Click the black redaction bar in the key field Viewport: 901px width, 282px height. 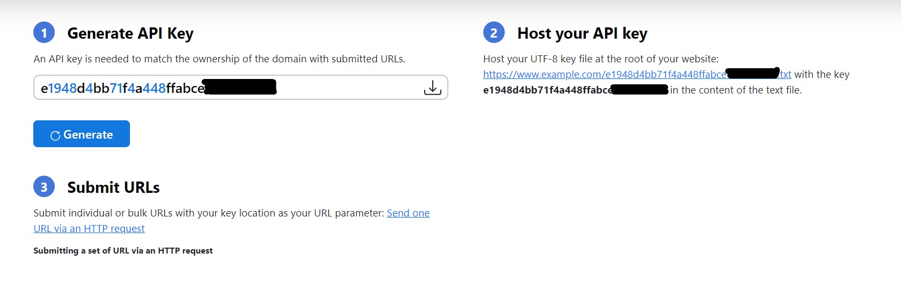pos(241,87)
